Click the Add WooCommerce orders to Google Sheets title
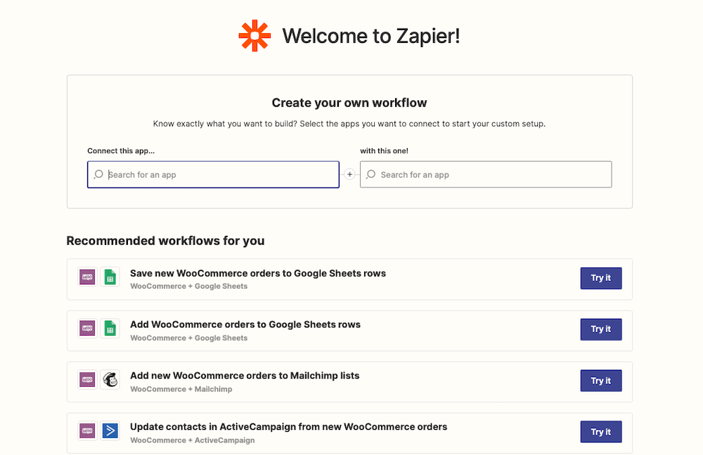 point(245,324)
